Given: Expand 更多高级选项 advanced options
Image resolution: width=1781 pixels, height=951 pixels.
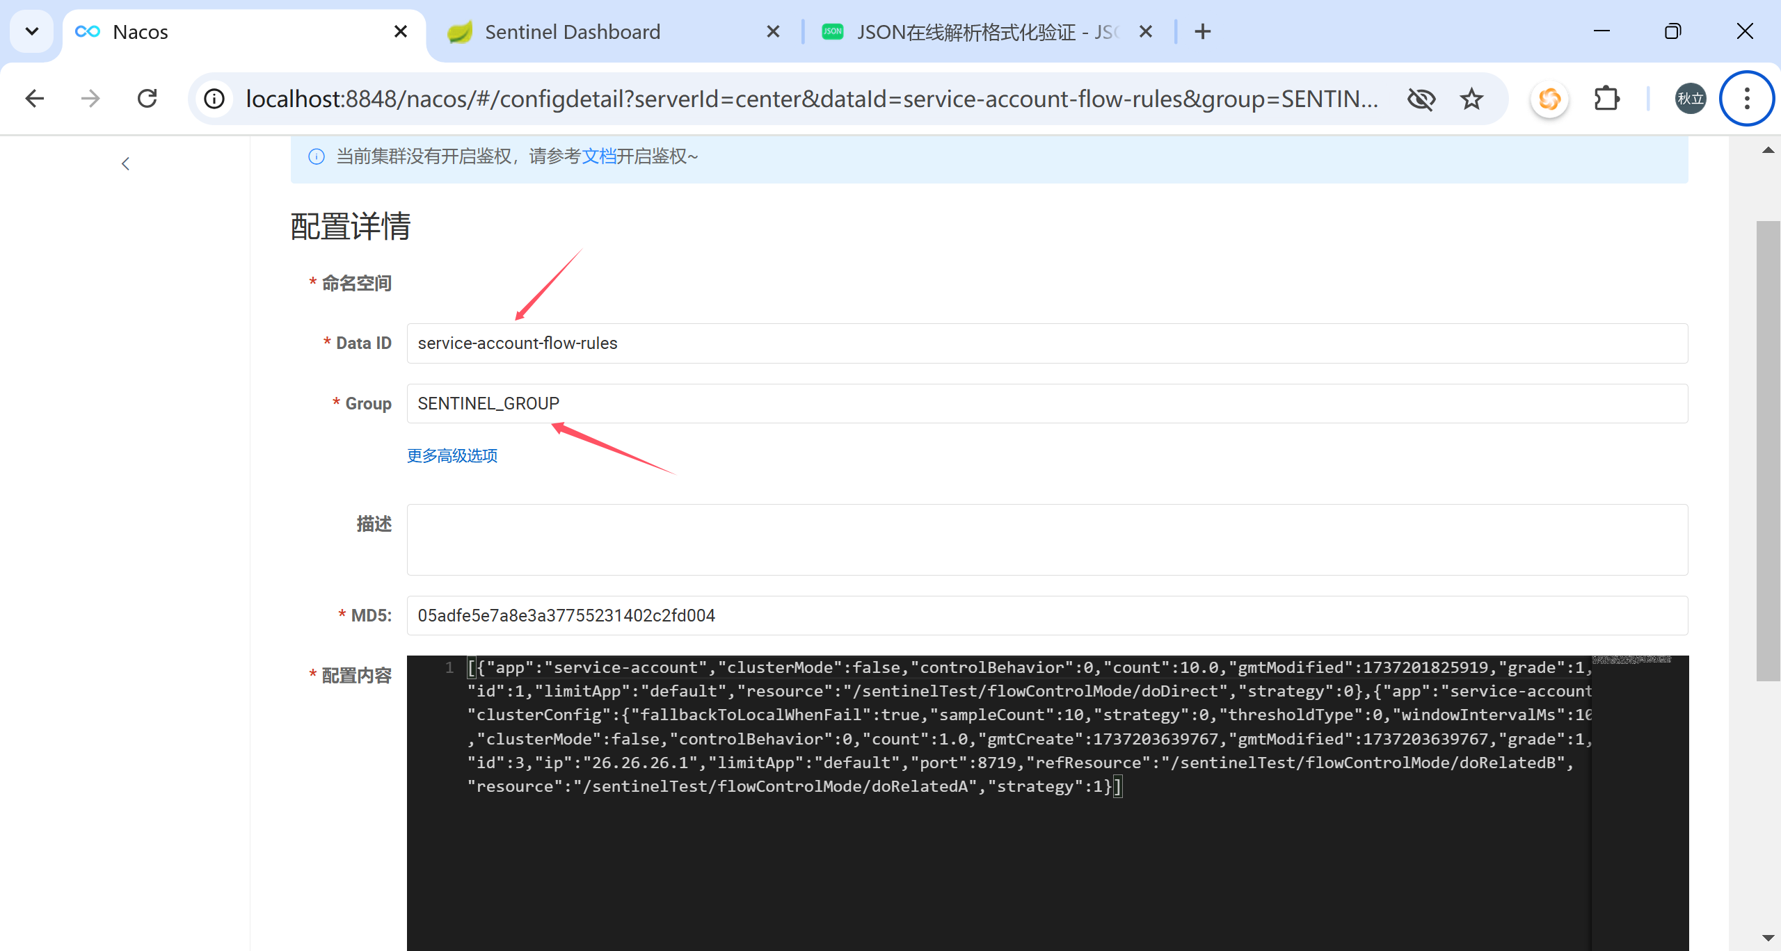Looking at the screenshot, I should point(452,456).
